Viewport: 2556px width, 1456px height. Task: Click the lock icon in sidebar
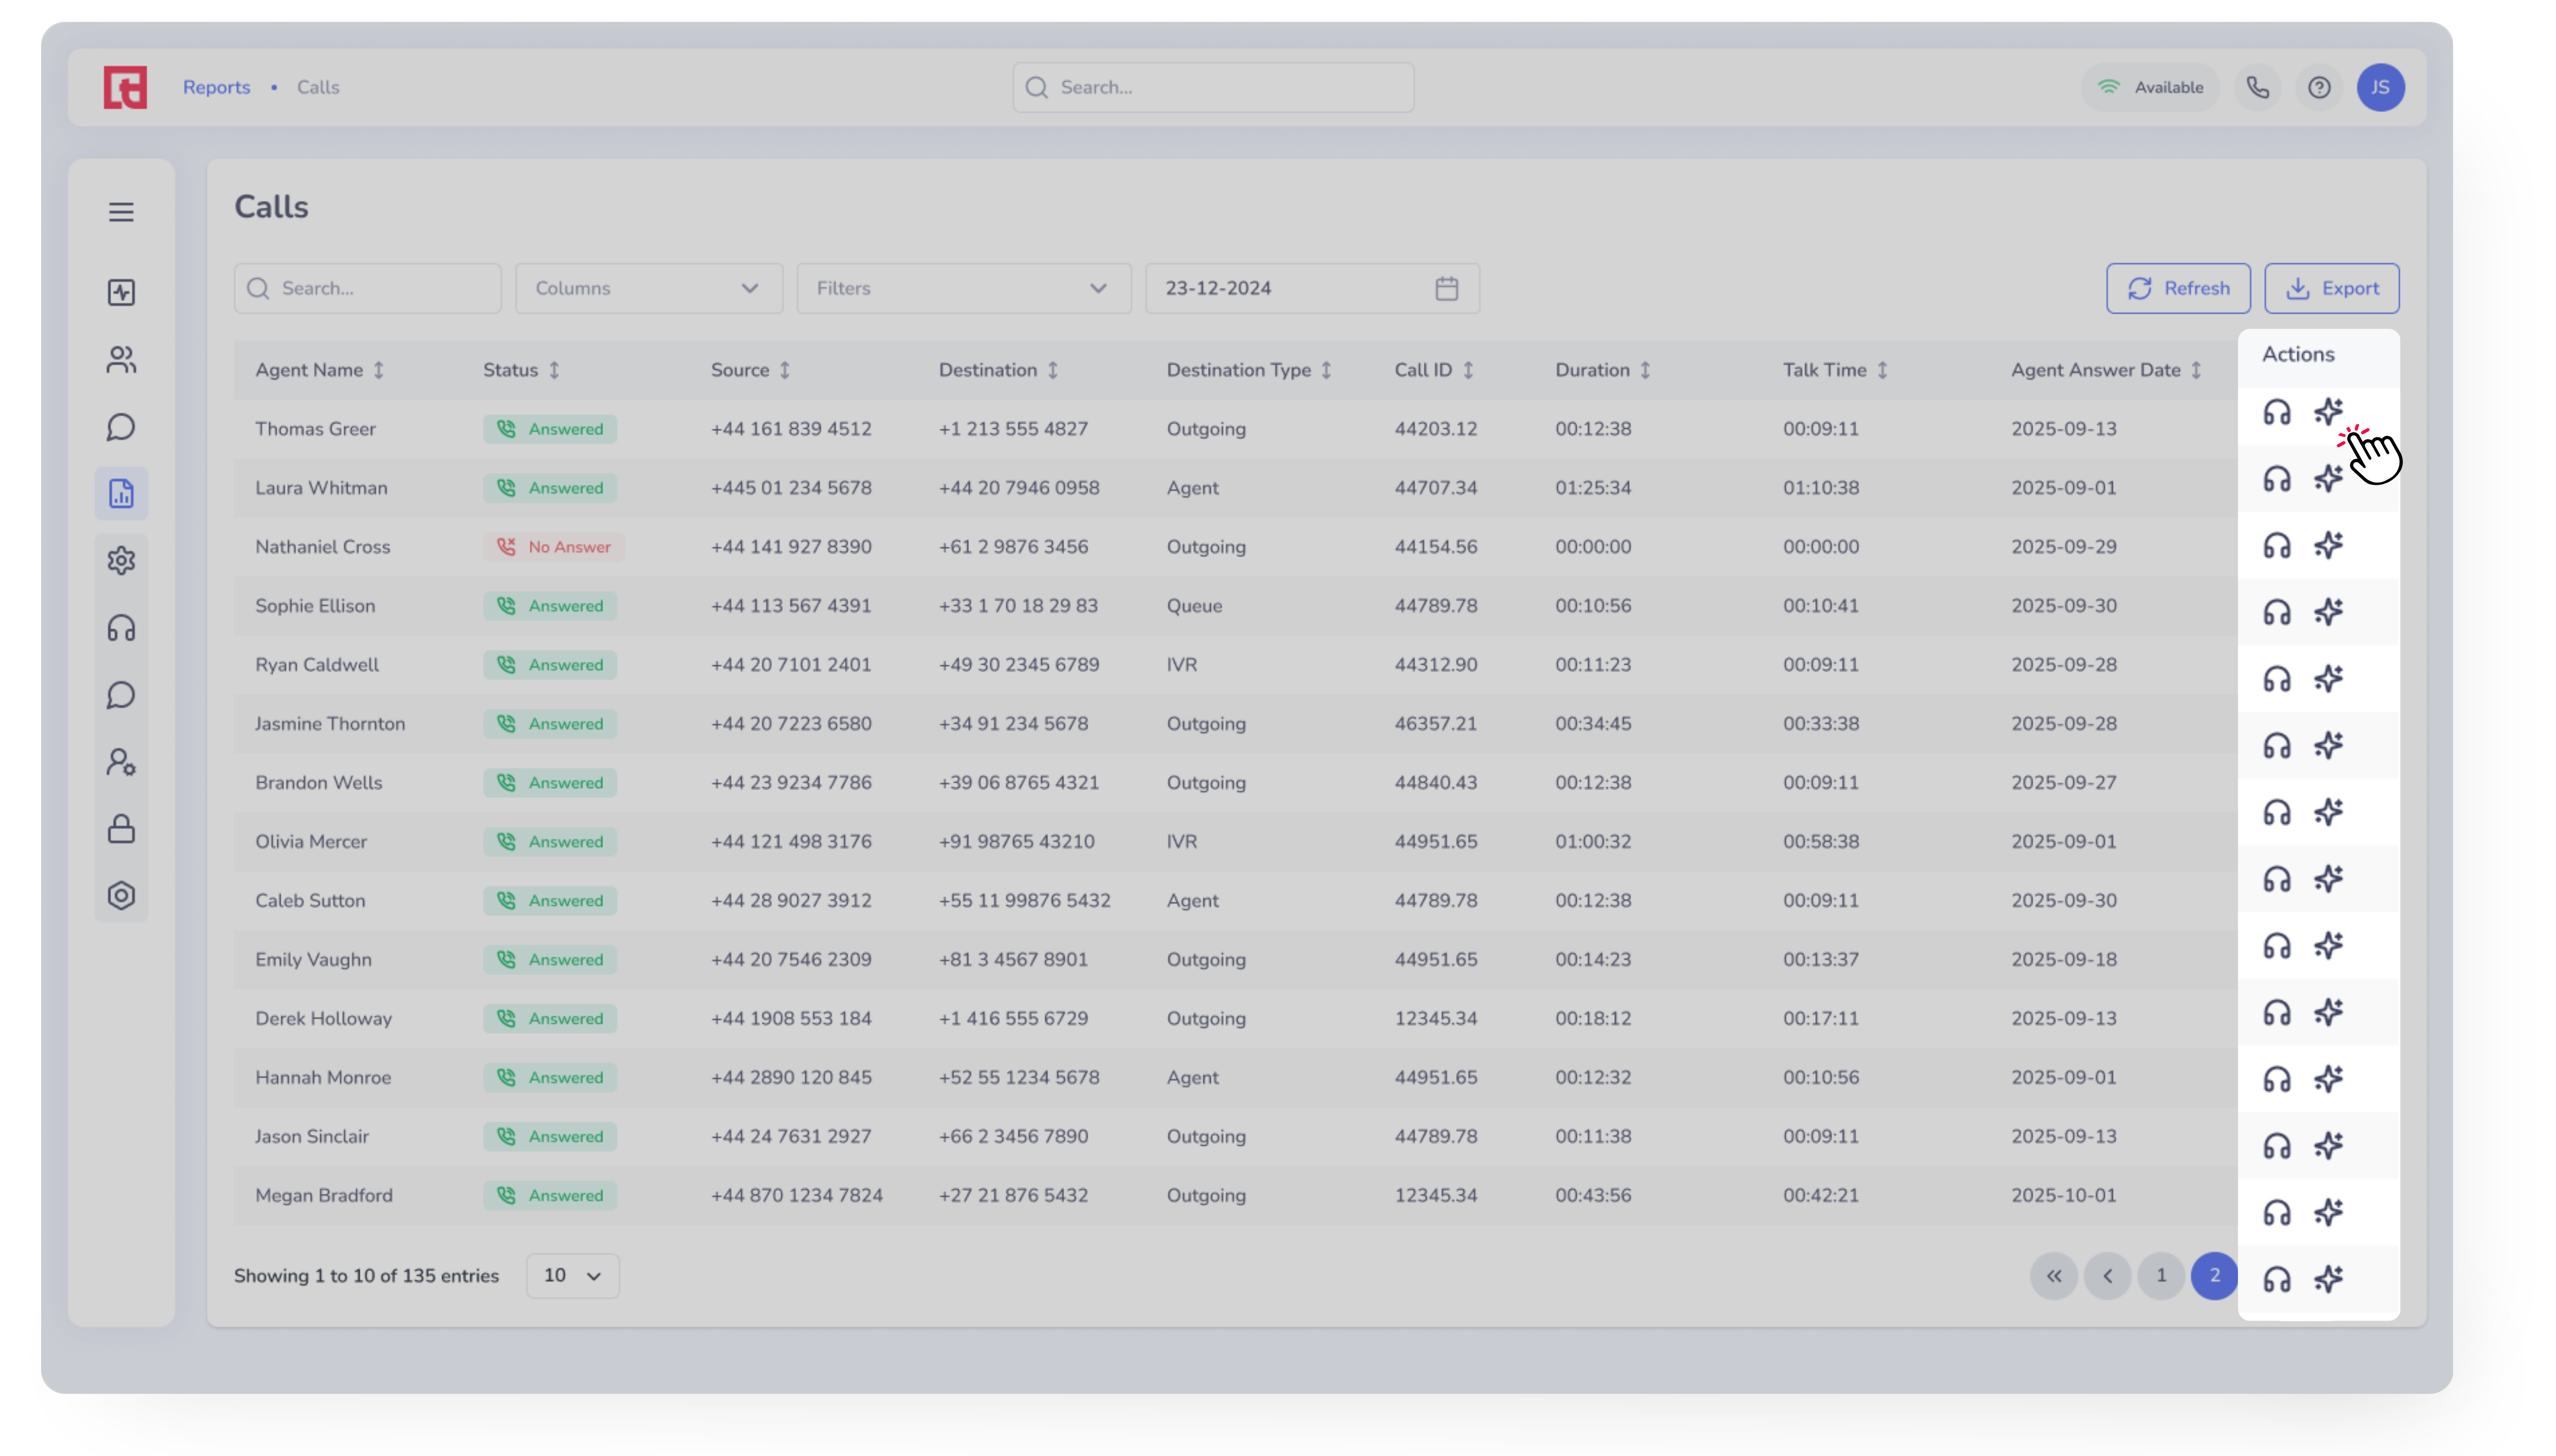(121, 829)
